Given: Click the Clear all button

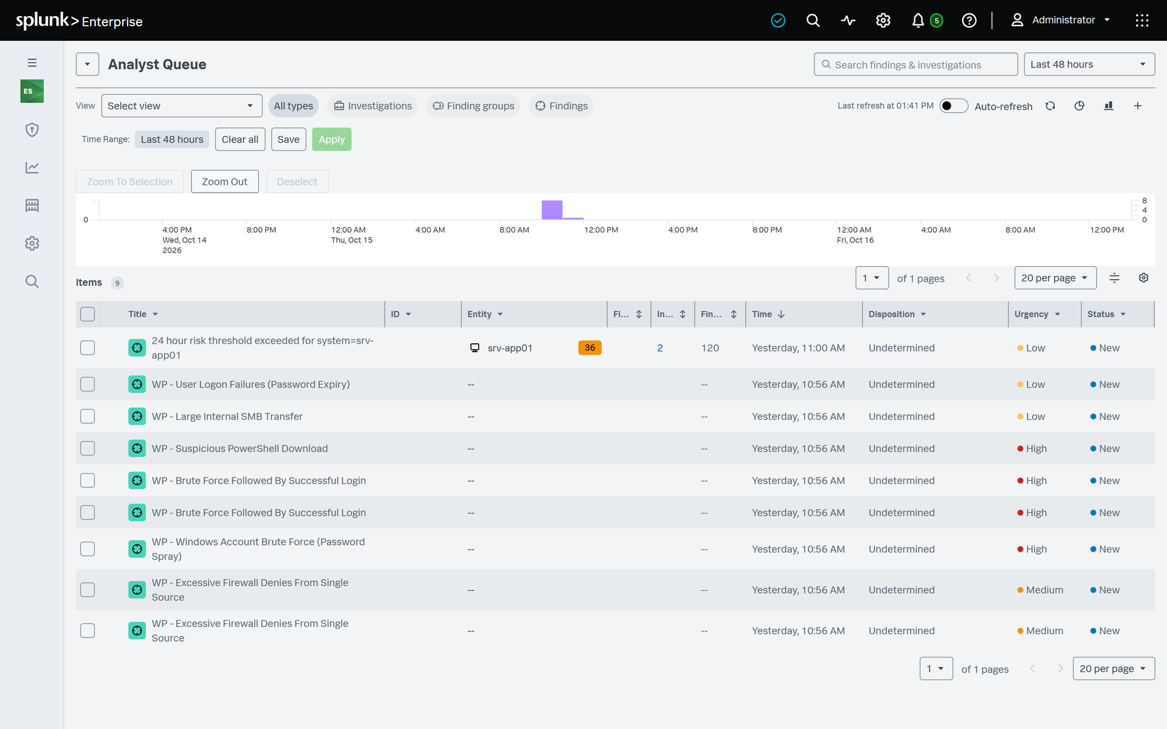Looking at the screenshot, I should (240, 139).
